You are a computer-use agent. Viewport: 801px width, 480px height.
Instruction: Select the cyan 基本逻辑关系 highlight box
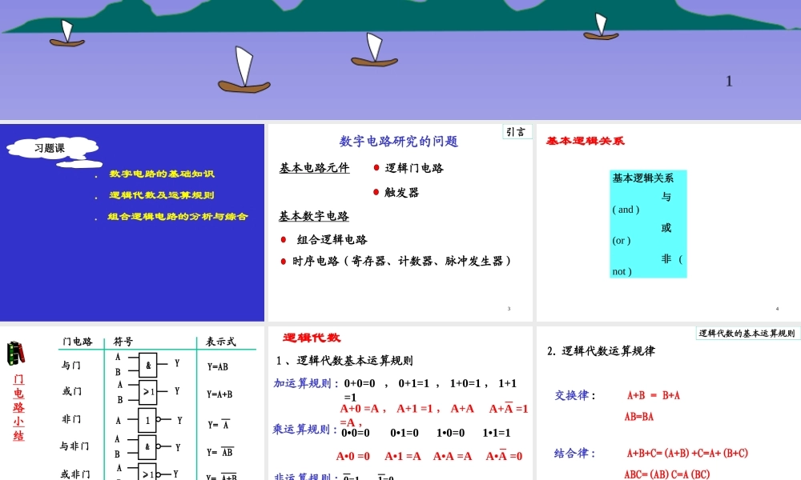[647, 223]
